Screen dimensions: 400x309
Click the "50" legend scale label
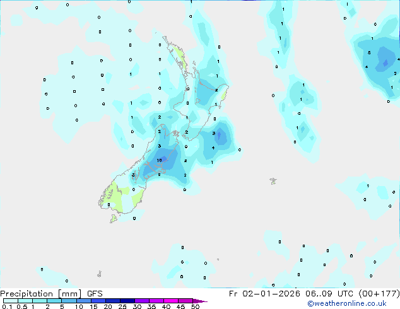(195, 306)
